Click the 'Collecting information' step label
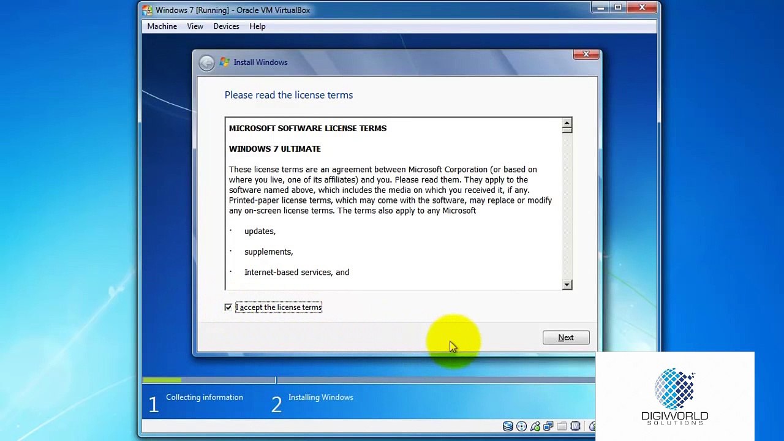784x441 pixels. click(x=205, y=397)
